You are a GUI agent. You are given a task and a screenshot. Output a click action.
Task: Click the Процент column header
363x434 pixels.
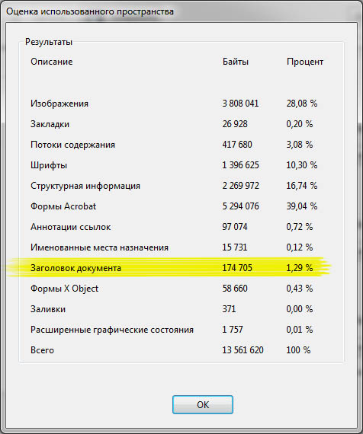tap(305, 62)
